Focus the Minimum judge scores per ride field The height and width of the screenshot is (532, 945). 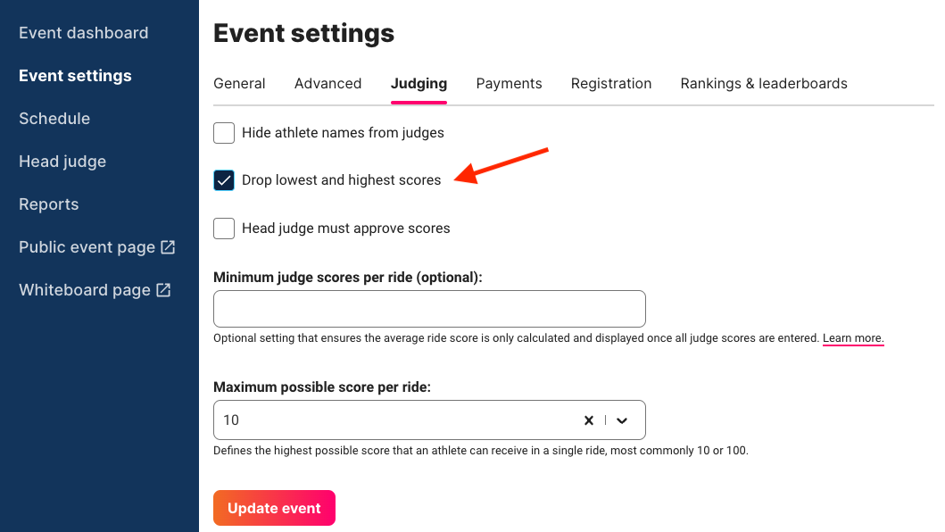(429, 309)
